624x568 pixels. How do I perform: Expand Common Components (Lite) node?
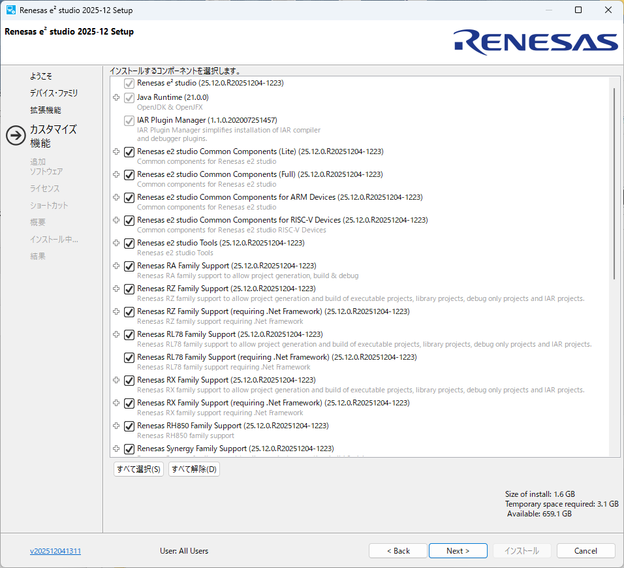[116, 152]
